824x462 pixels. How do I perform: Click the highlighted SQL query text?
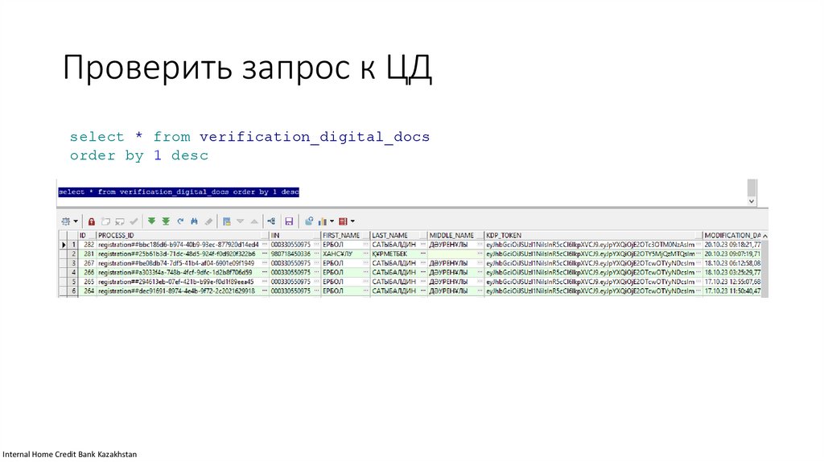point(178,192)
